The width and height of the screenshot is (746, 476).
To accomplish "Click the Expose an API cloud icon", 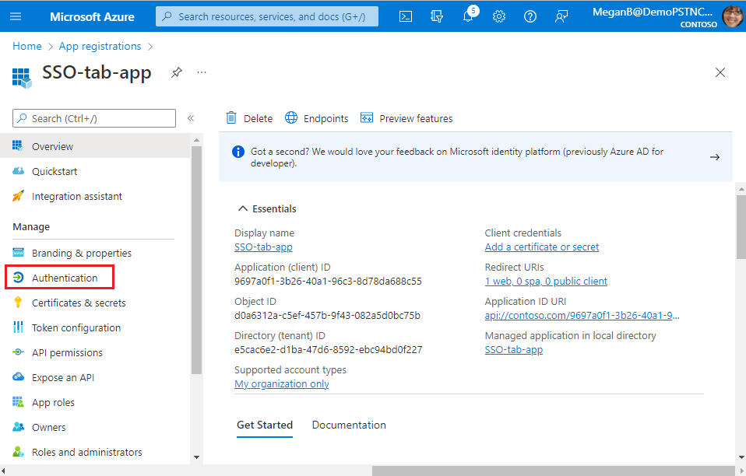I will point(18,376).
